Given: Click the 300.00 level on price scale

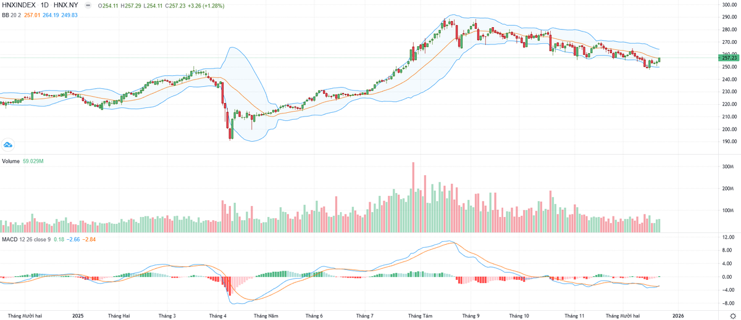Looking at the screenshot, I should click(x=729, y=5).
